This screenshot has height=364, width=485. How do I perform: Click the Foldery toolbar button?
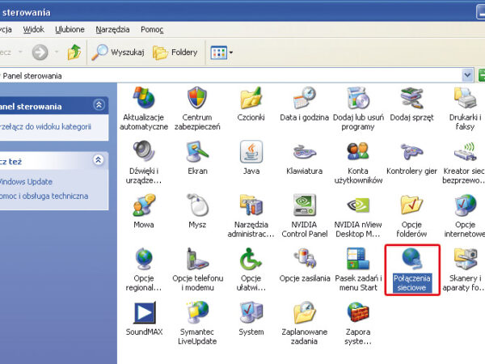(175, 53)
